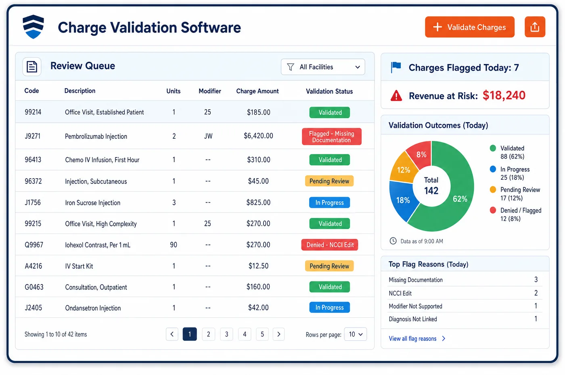This screenshot has width=565, height=375.
Task: Click orange Pending Review legend swatch
Action: [493, 190]
